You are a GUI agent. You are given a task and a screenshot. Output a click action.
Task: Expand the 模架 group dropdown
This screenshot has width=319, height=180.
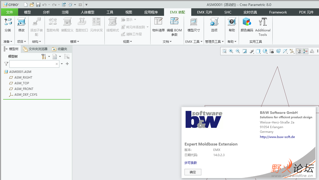point(75,41)
